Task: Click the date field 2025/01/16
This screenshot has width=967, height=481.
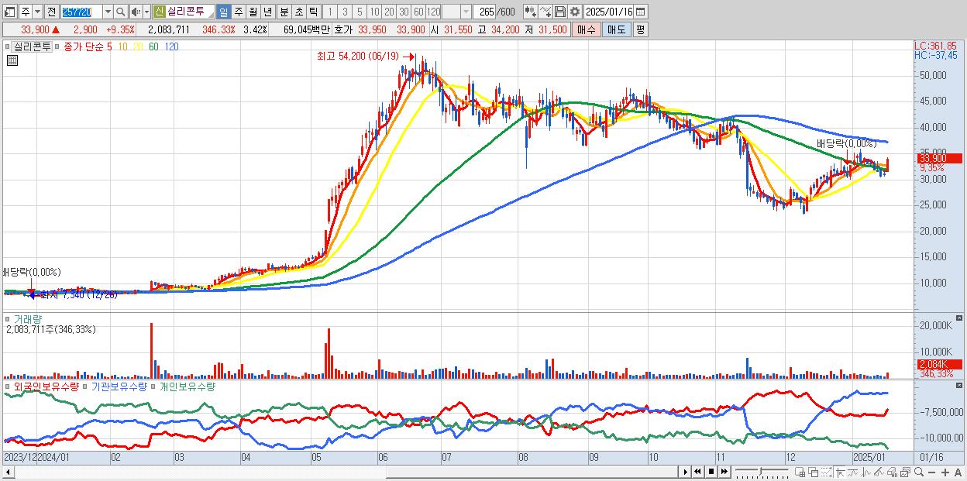Action: (x=609, y=12)
